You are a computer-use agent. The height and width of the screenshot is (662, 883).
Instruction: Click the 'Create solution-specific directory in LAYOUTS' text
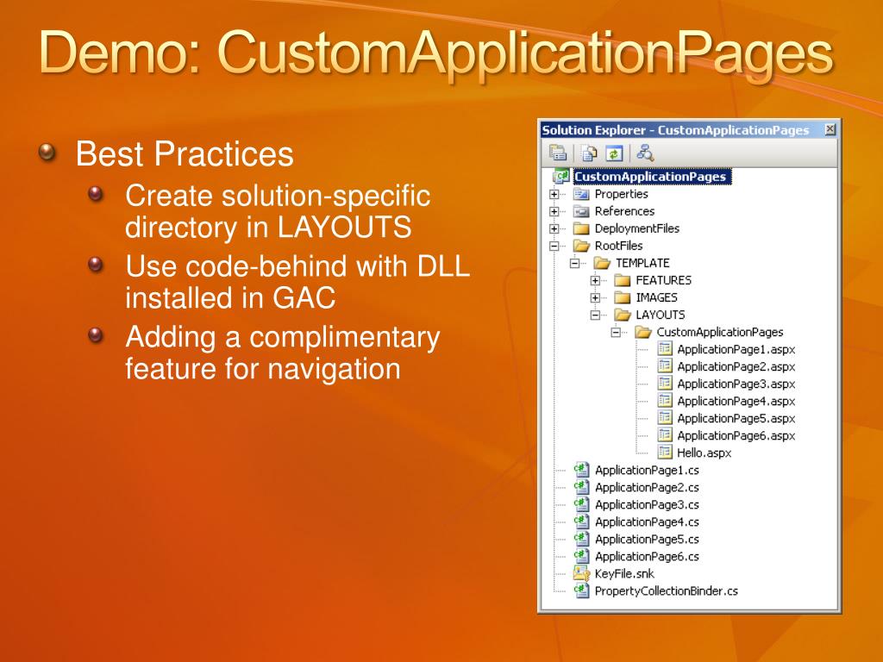(278, 212)
